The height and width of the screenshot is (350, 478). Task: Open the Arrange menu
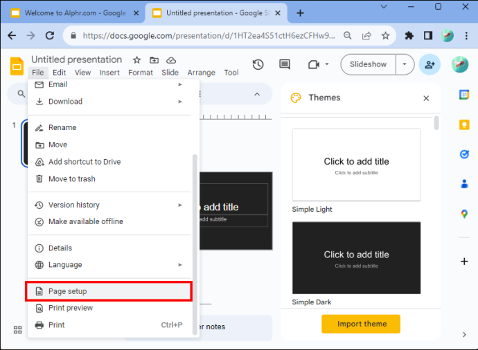pos(201,73)
